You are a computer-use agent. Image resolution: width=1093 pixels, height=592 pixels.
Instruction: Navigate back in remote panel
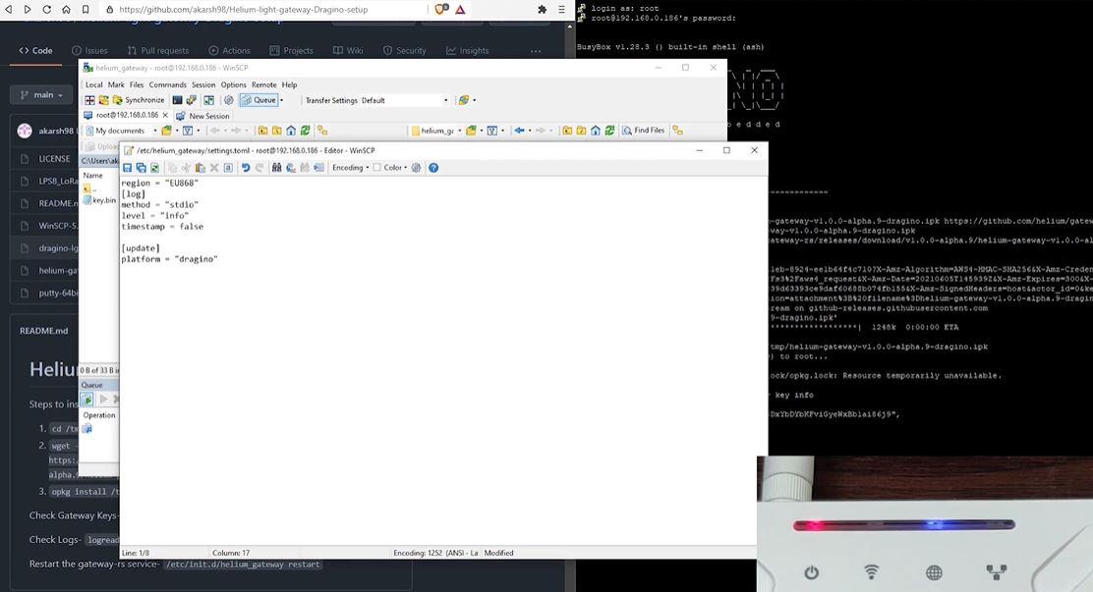[x=519, y=131]
